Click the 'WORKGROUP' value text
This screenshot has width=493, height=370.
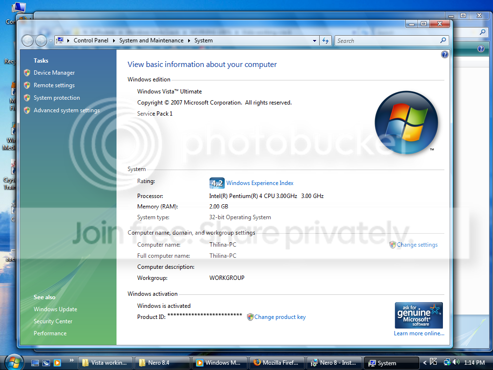pos(227,278)
